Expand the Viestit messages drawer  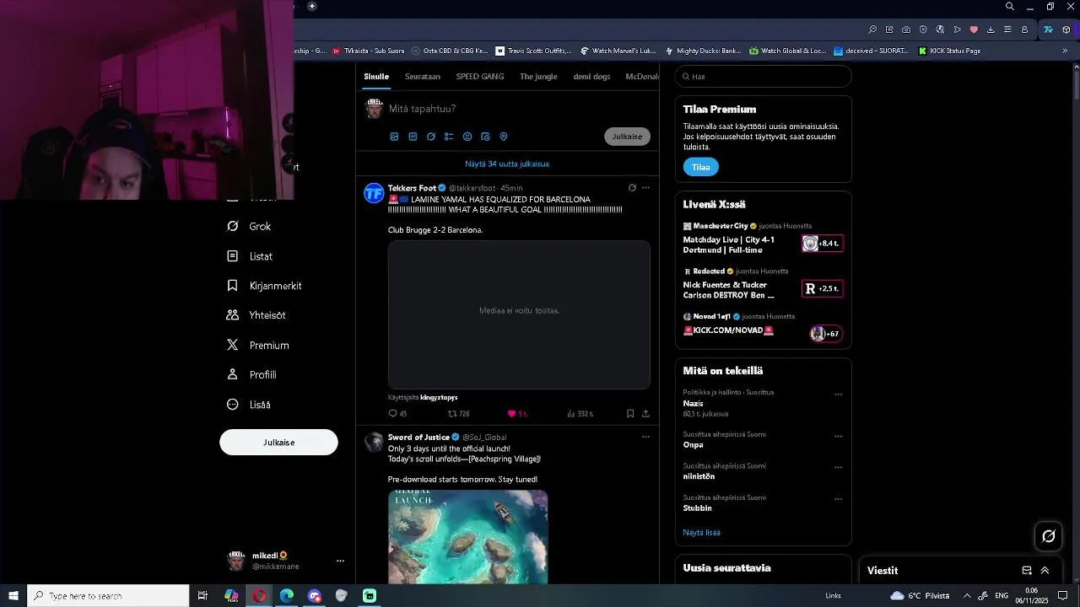tap(1045, 571)
